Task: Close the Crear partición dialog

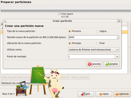Action: tap(119, 21)
